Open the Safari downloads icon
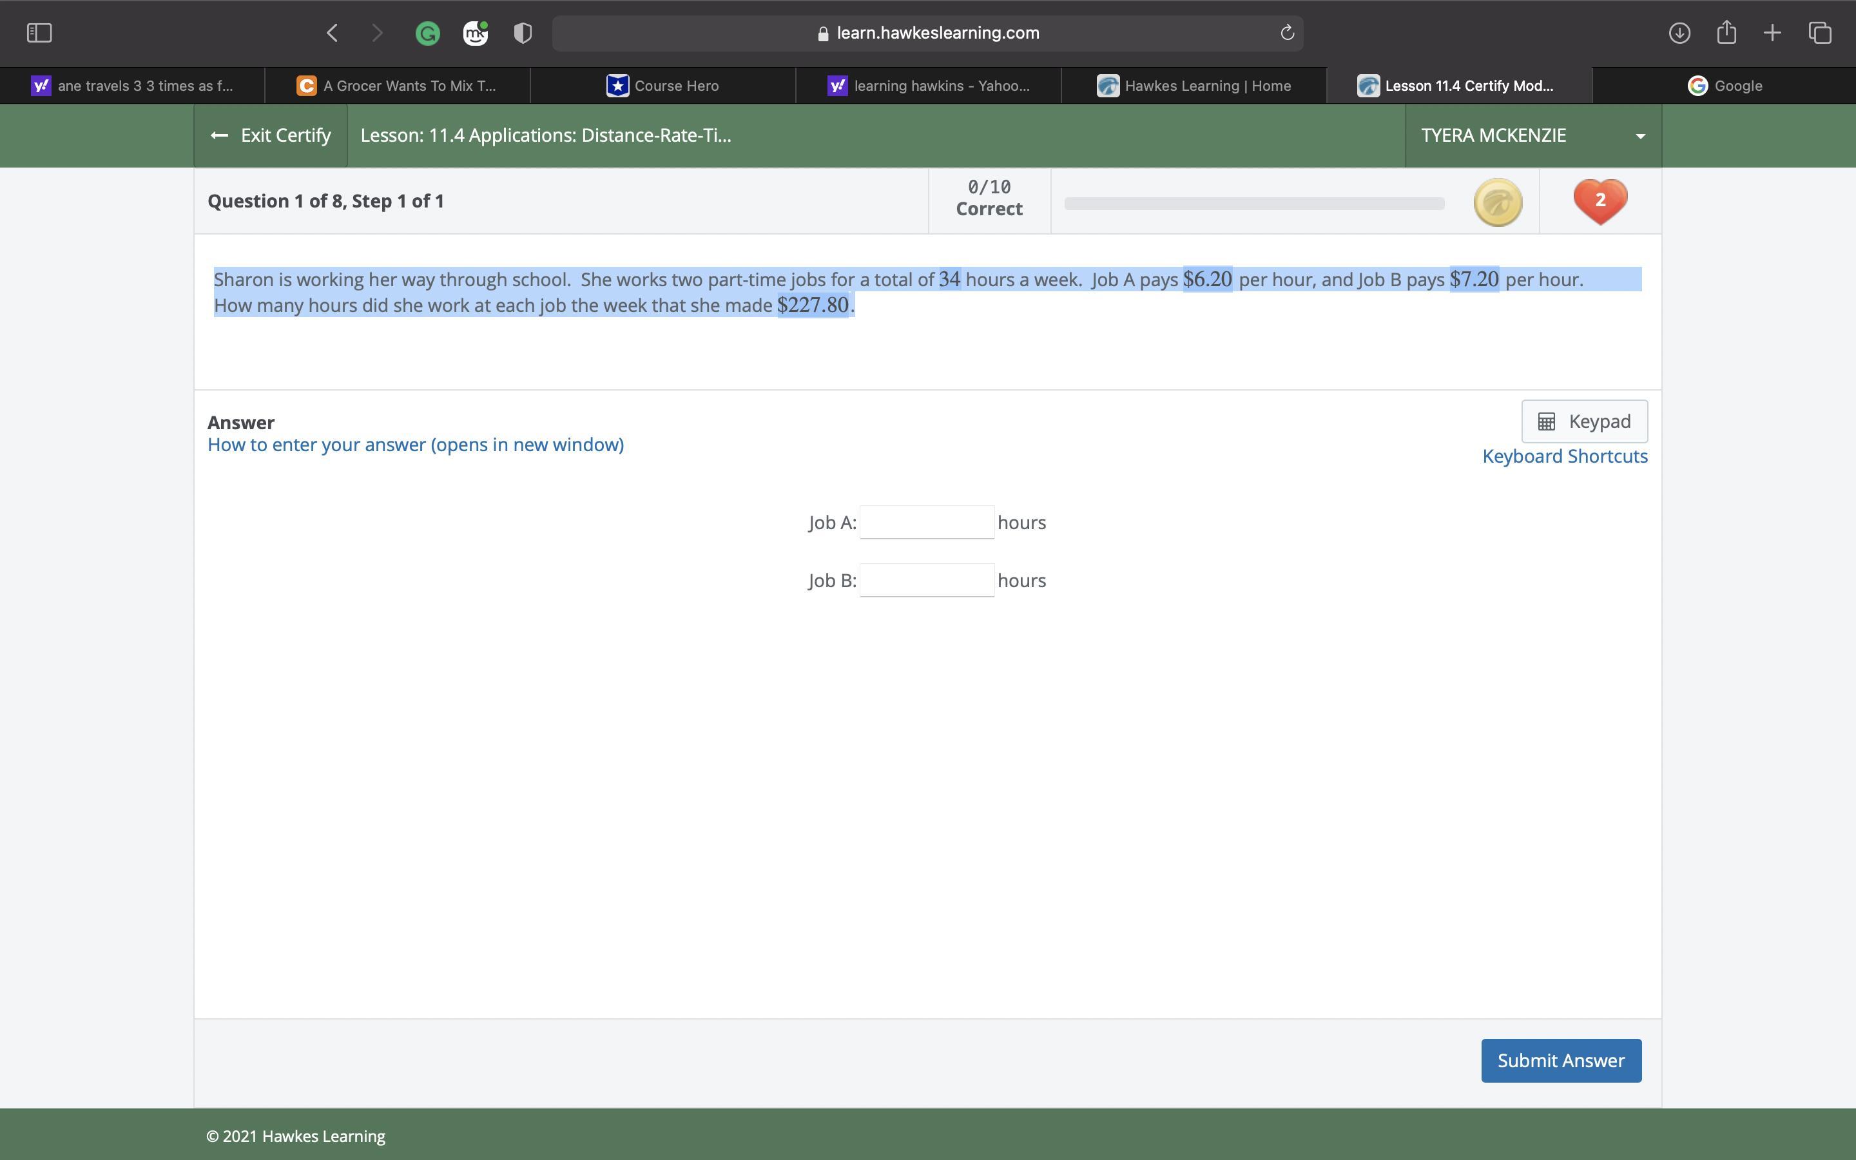This screenshot has height=1160, width=1856. pyautogui.click(x=1679, y=33)
